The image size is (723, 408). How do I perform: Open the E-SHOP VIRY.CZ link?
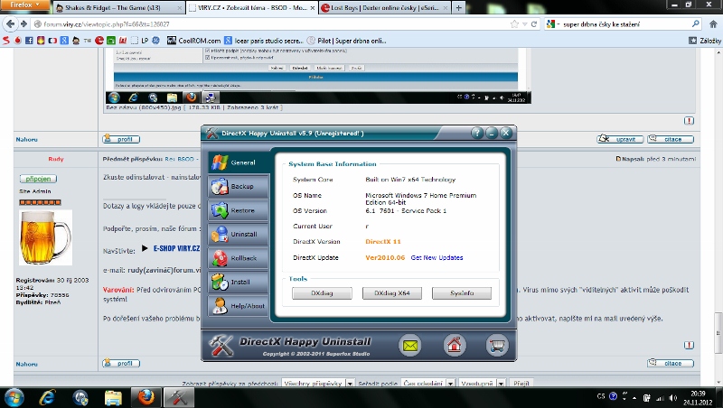point(176,248)
